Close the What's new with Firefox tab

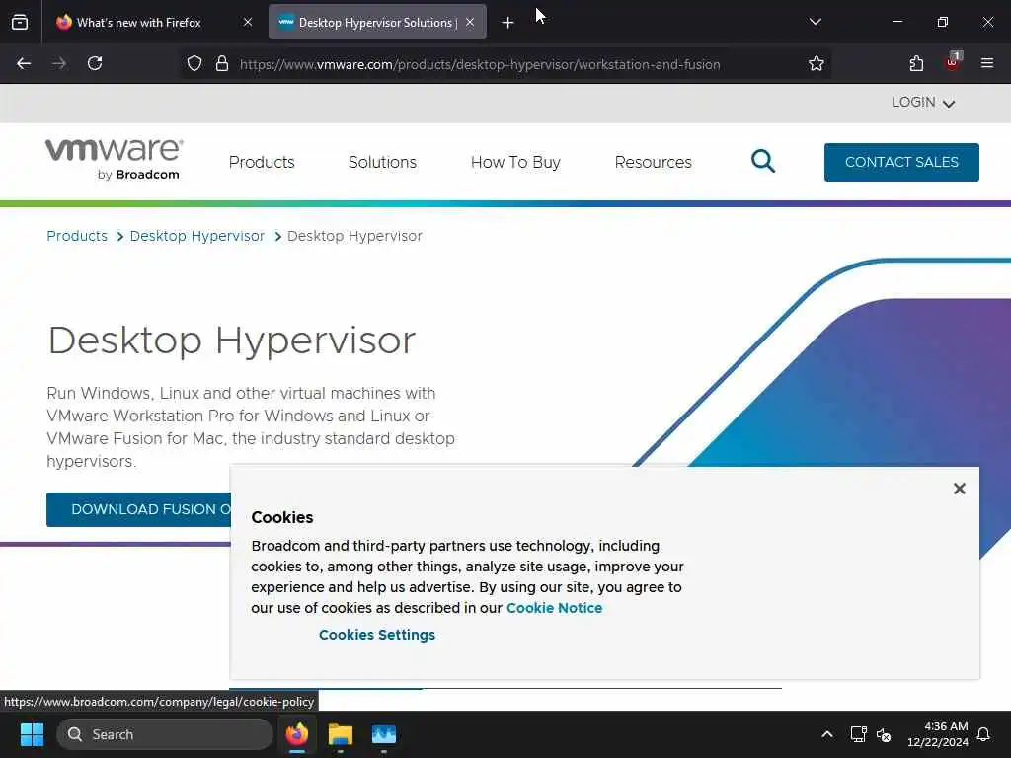tap(248, 22)
